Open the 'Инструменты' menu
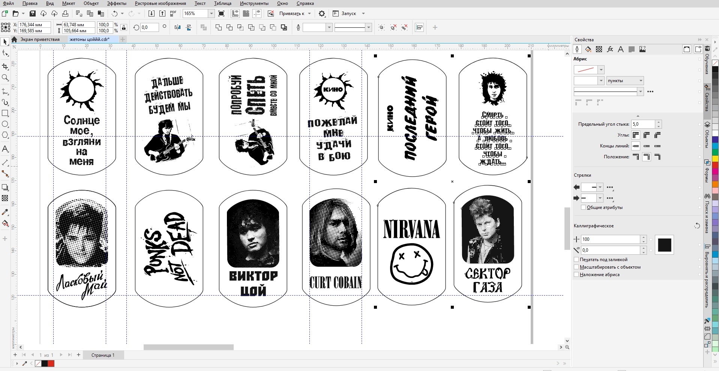Screen dimensions: 719x371 254,3
